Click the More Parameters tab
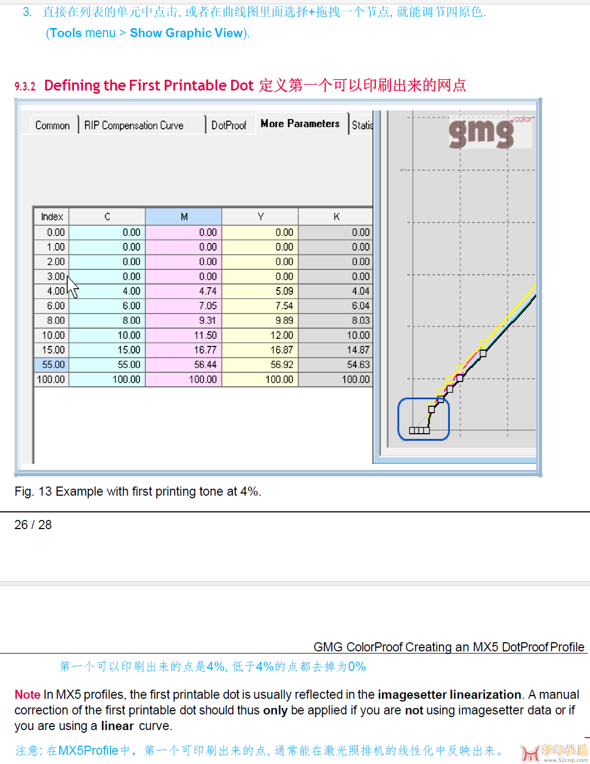 [300, 123]
